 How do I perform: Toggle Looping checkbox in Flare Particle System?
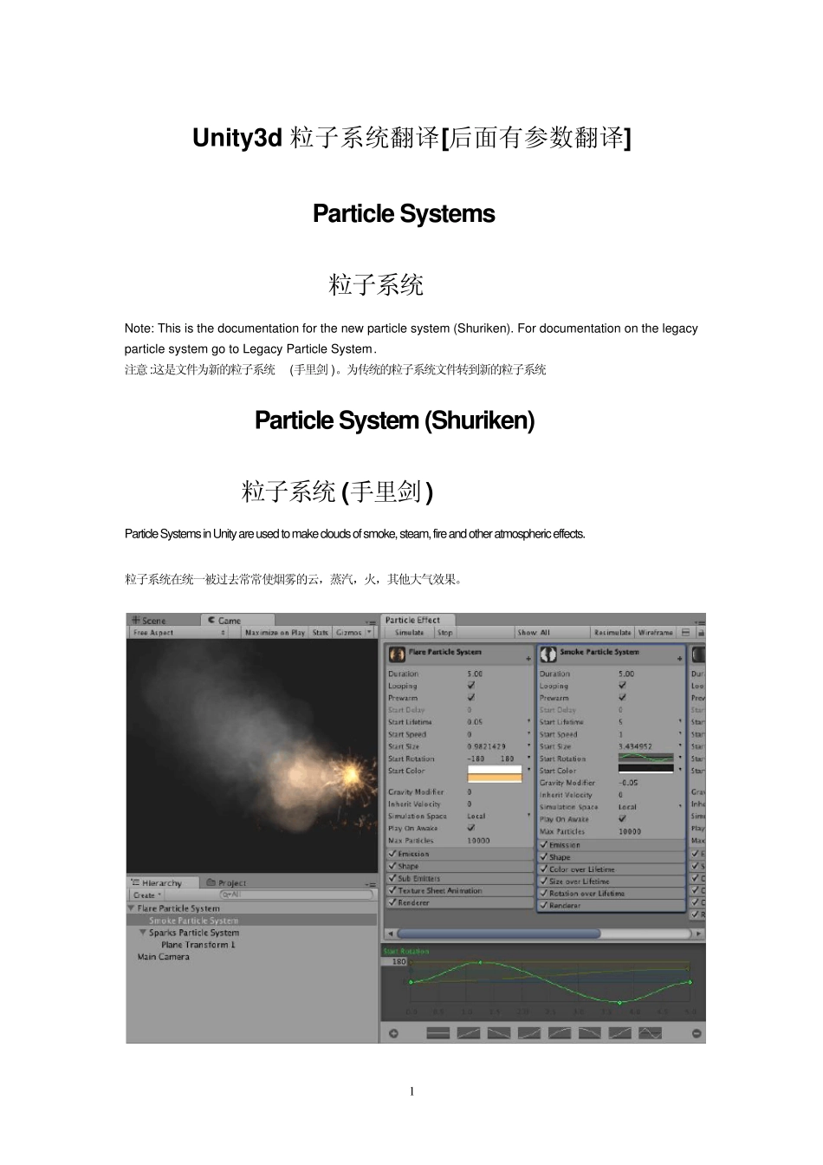(x=471, y=685)
